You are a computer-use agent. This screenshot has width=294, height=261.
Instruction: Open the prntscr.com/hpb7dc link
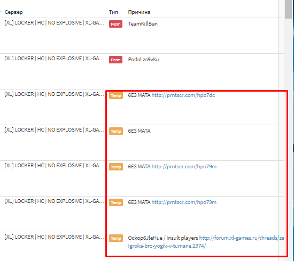click(183, 95)
